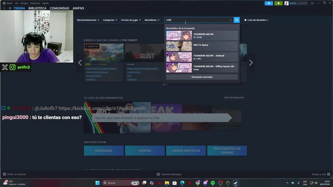
Task: Click the Construcción tag under Rust
Action: point(133,72)
